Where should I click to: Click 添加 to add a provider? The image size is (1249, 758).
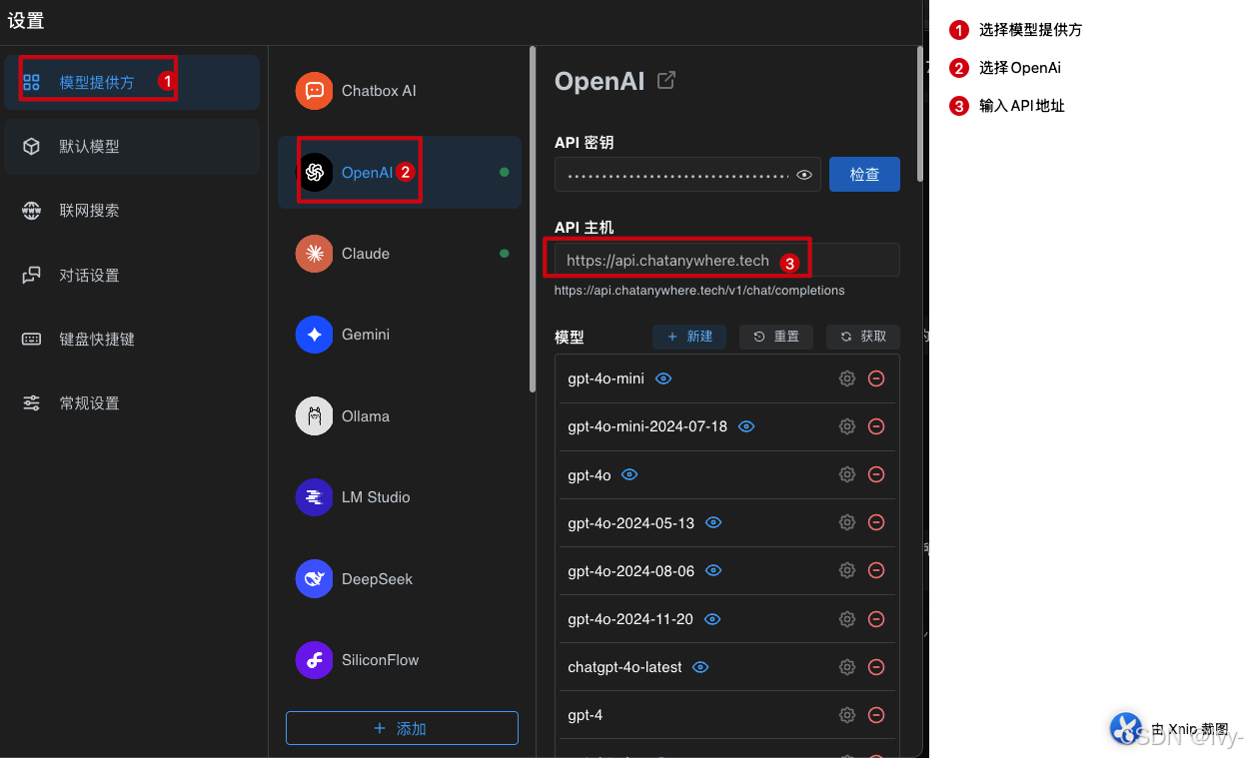402,728
